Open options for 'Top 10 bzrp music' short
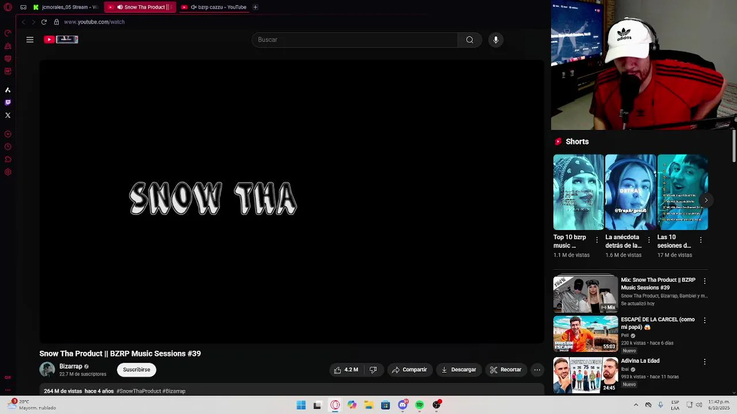The width and height of the screenshot is (737, 414). pyautogui.click(x=597, y=240)
